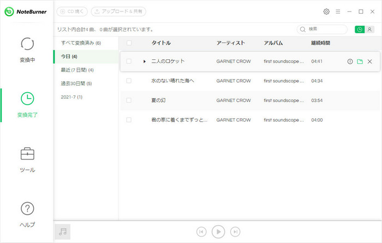Image resolution: width=382 pixels, height=243 pixels.
Task: Open the 変換中 converting section
Action: pyautogui.click(x=27, y=50)
